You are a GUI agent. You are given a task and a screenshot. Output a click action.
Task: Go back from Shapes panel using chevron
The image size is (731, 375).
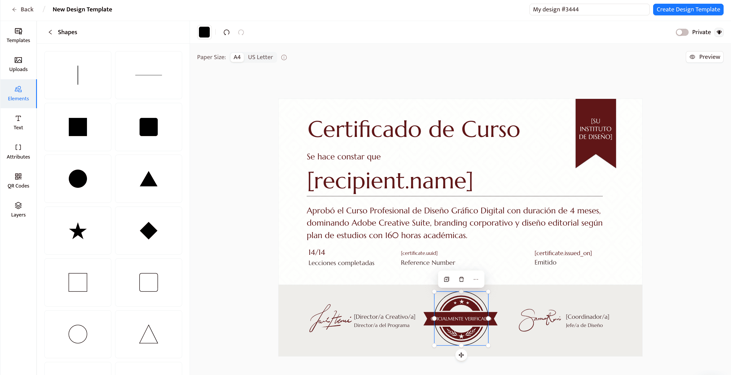(x=50, y=32)
